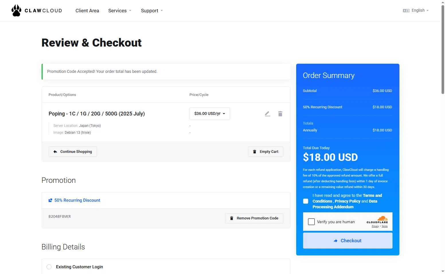Image resolution: width=445 pixels, height=274 pixels.
Task: Click the Billing Details heading
Action: (63, 247)
